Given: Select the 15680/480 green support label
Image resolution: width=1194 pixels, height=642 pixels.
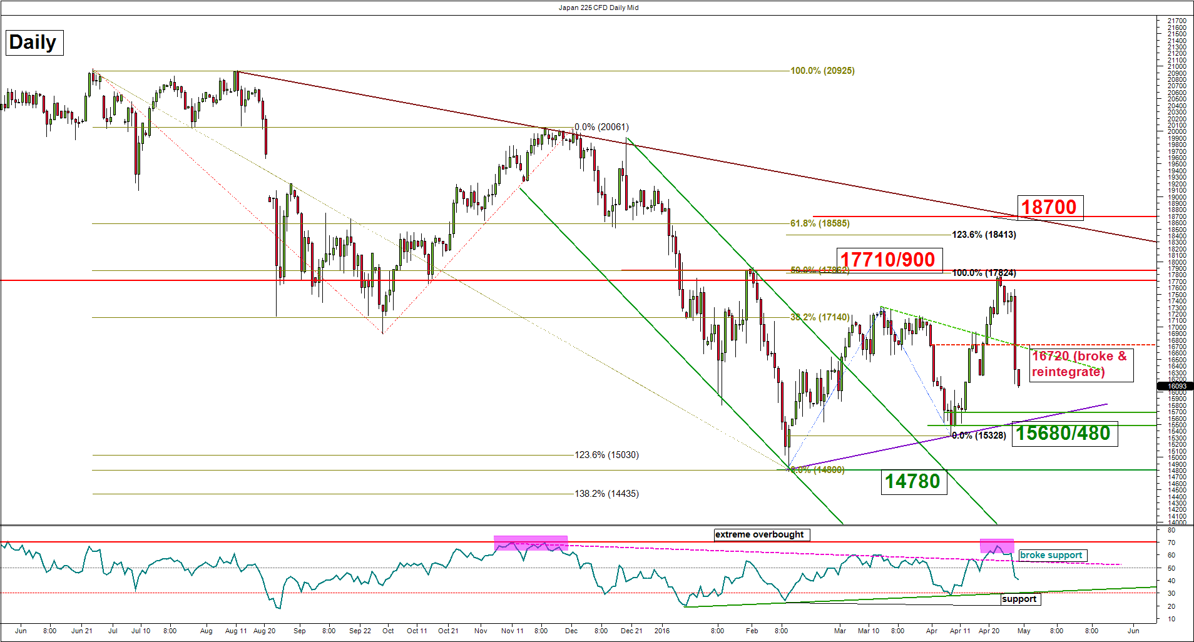Looking at the screenshot, I should [1063, 433].
